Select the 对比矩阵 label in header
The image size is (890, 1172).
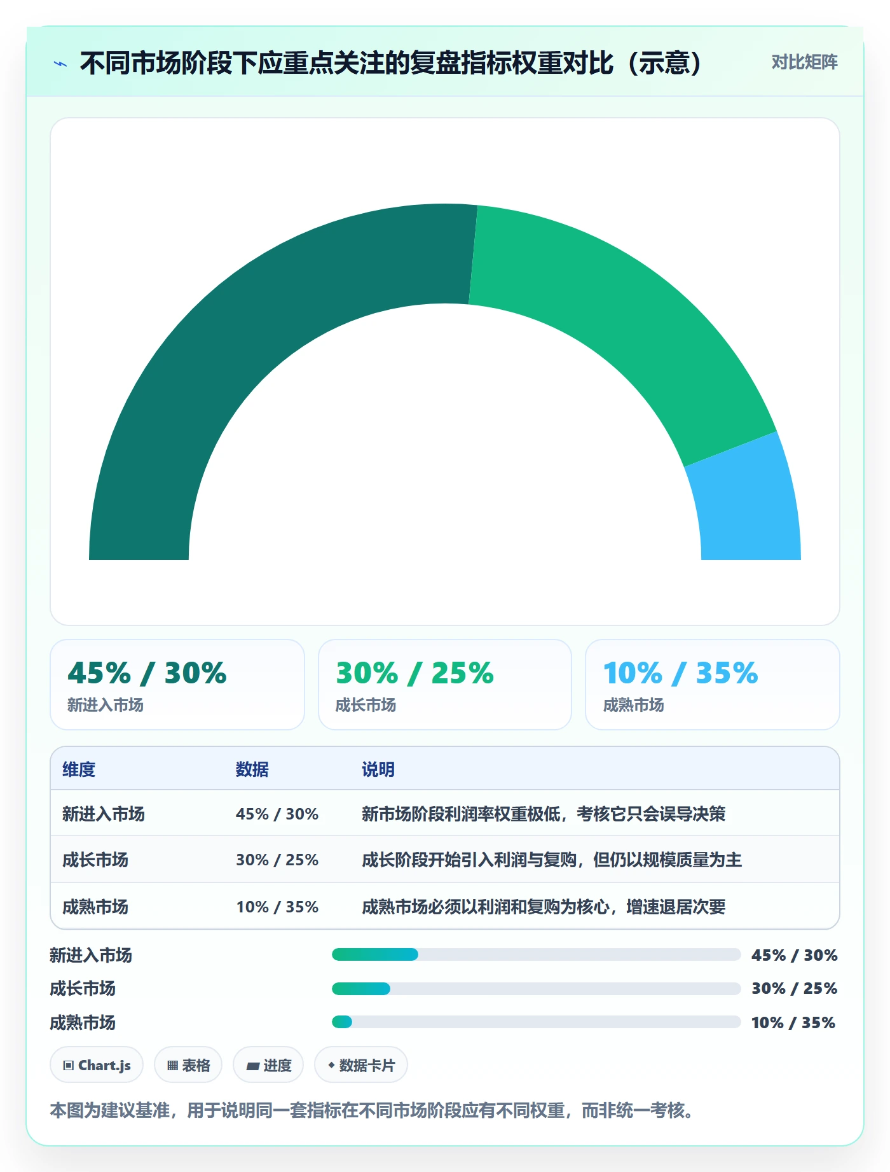(x=804, y=62)
